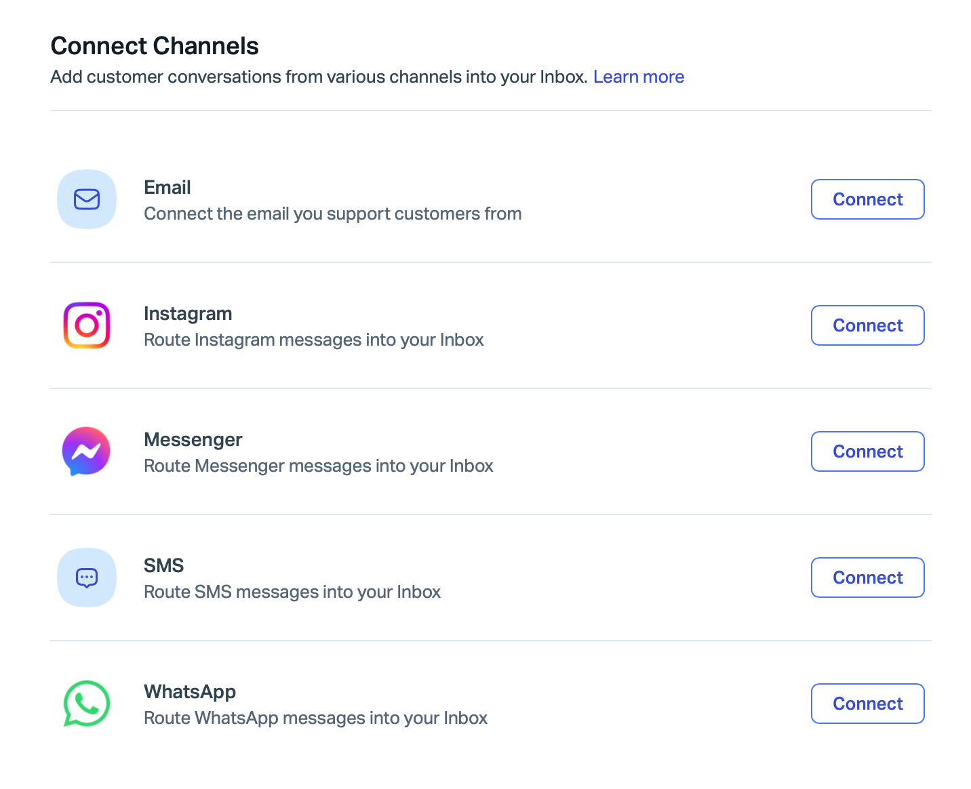The width and height of the screenshot is (971, 789).
Task: Select the SMS channel title
Action: (x=164, y=565)
